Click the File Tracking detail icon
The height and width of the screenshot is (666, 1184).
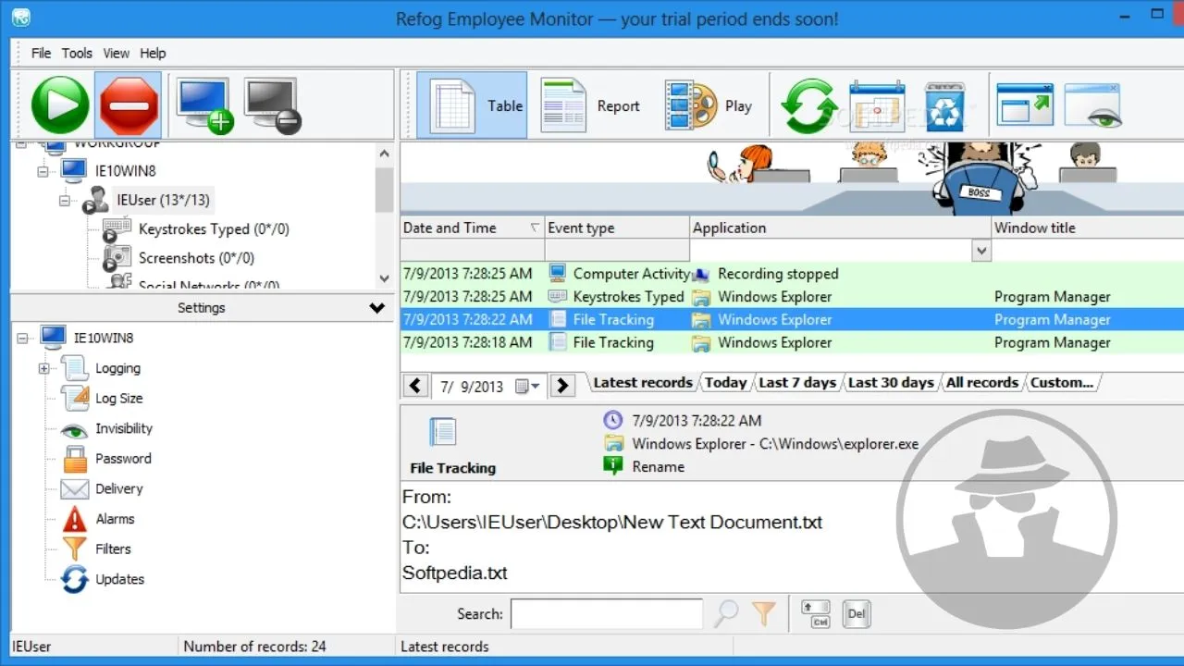(x=443, y=432)
